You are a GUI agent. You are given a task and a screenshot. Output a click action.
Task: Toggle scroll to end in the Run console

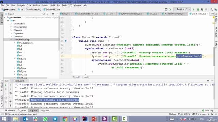click(10, 97)
